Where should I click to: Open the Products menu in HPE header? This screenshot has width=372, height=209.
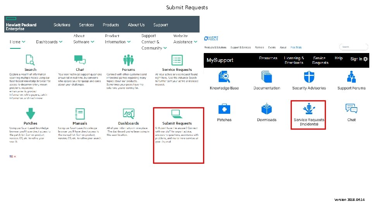coord(111,25)
